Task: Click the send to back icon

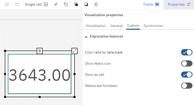Action: click(86, 5)
